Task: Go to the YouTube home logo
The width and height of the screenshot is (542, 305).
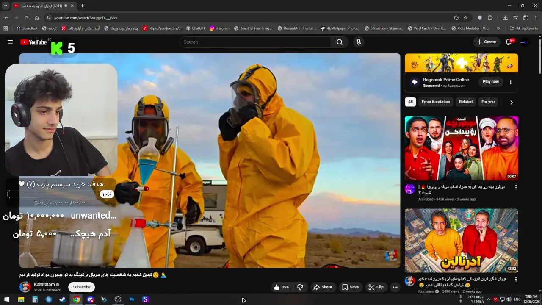Action: [33, 42]
